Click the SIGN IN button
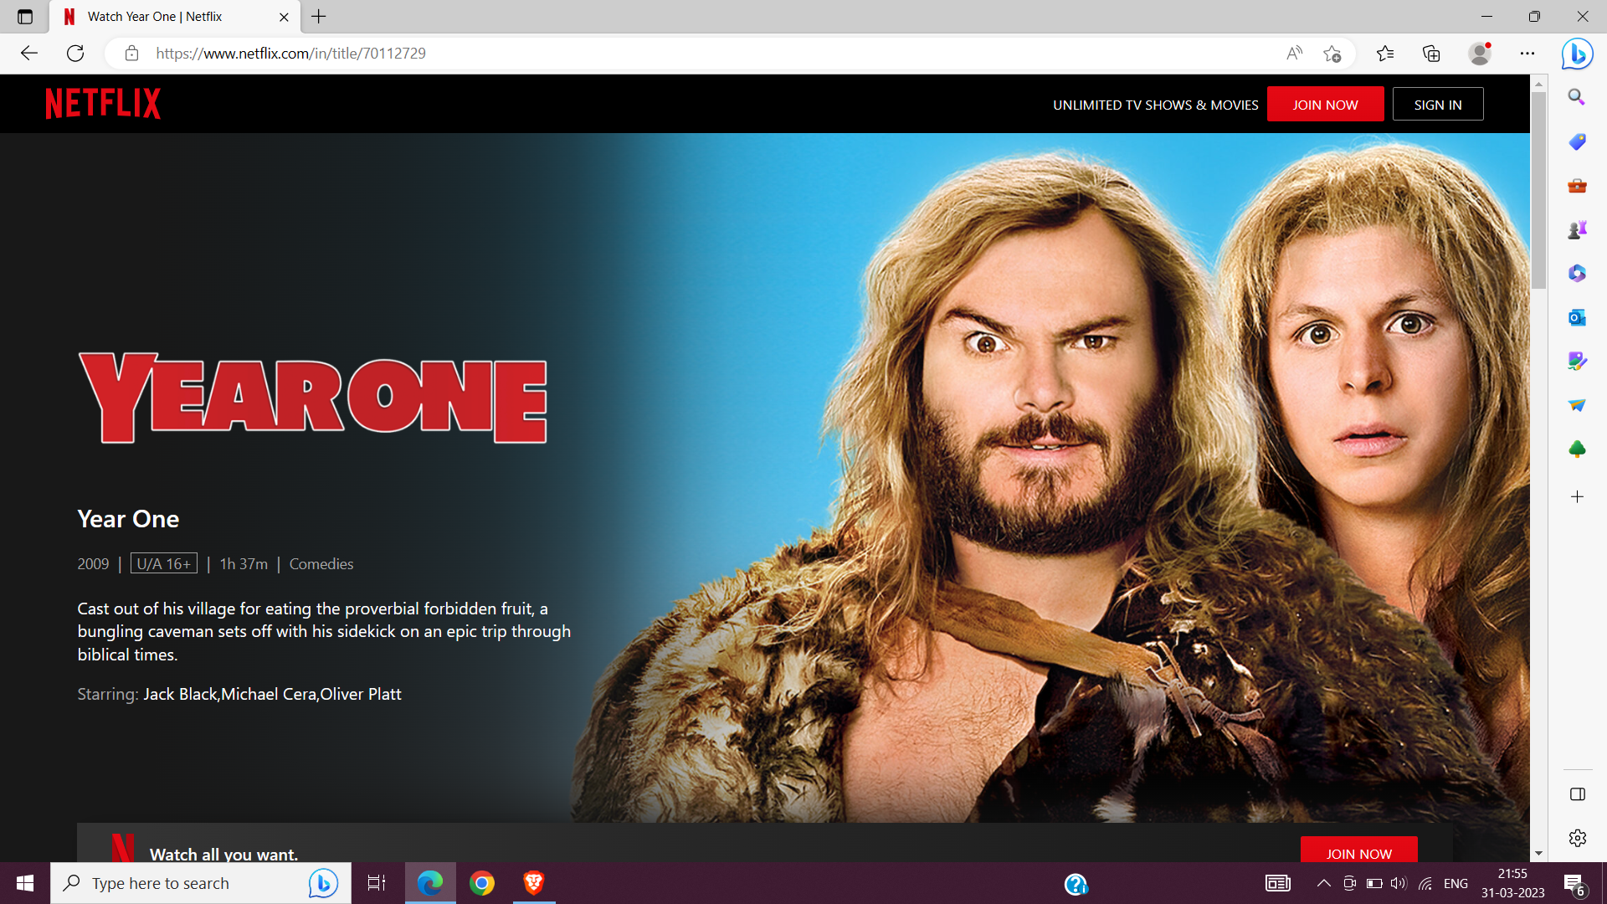Screen dimensions: 1607x904 pos(1438,105)
